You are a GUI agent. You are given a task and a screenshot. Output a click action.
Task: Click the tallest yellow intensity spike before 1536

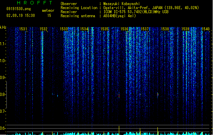click(x=119, y=130)
